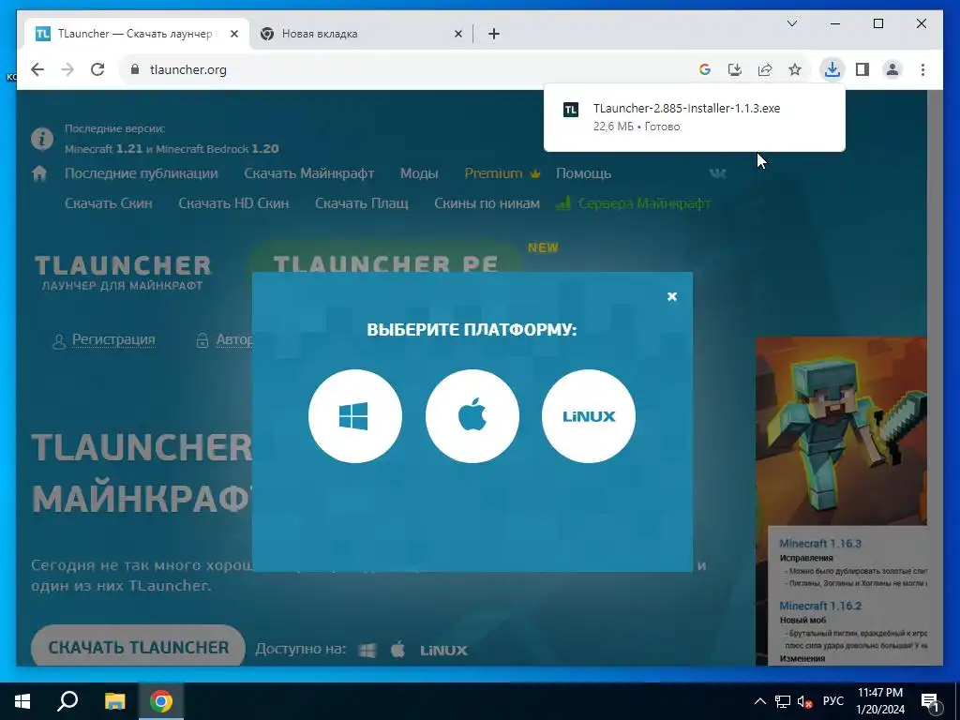Click the Регистрация link
This screenshot has width=960, height=720.
pyautogui.click(x=113, y=339)
